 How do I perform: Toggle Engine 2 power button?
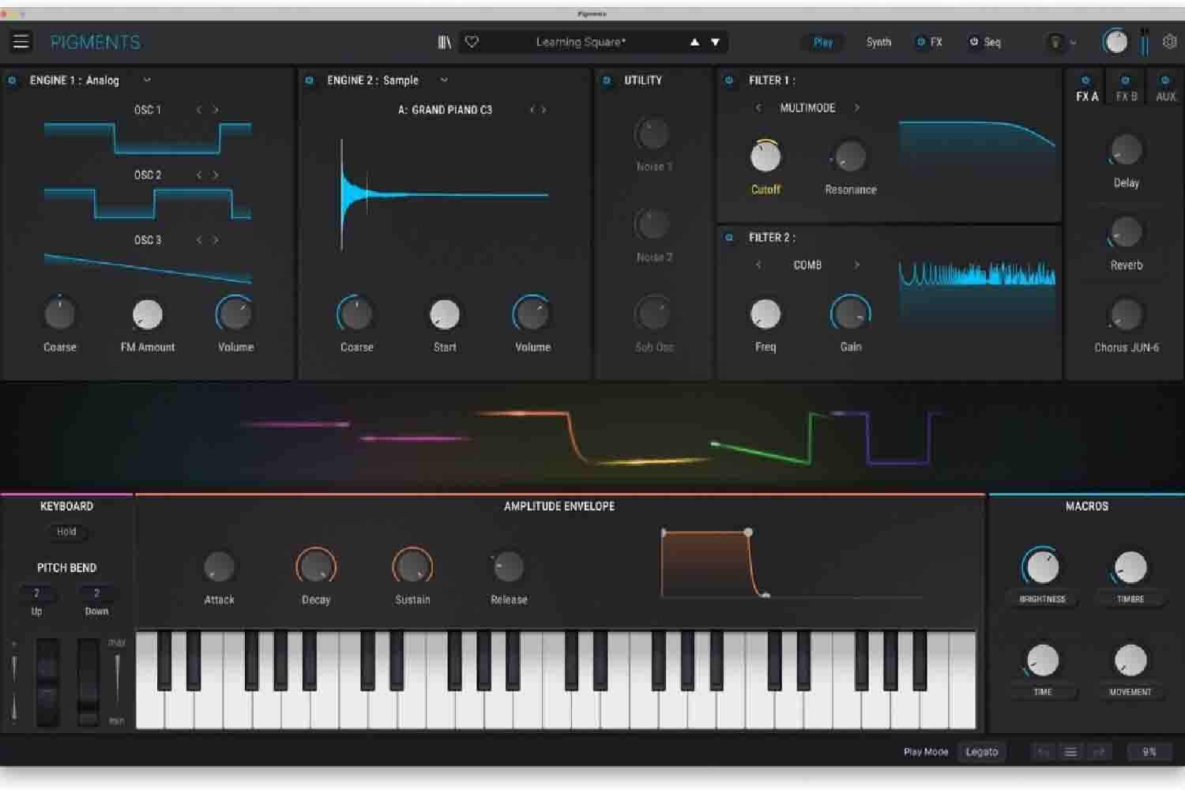310,81
